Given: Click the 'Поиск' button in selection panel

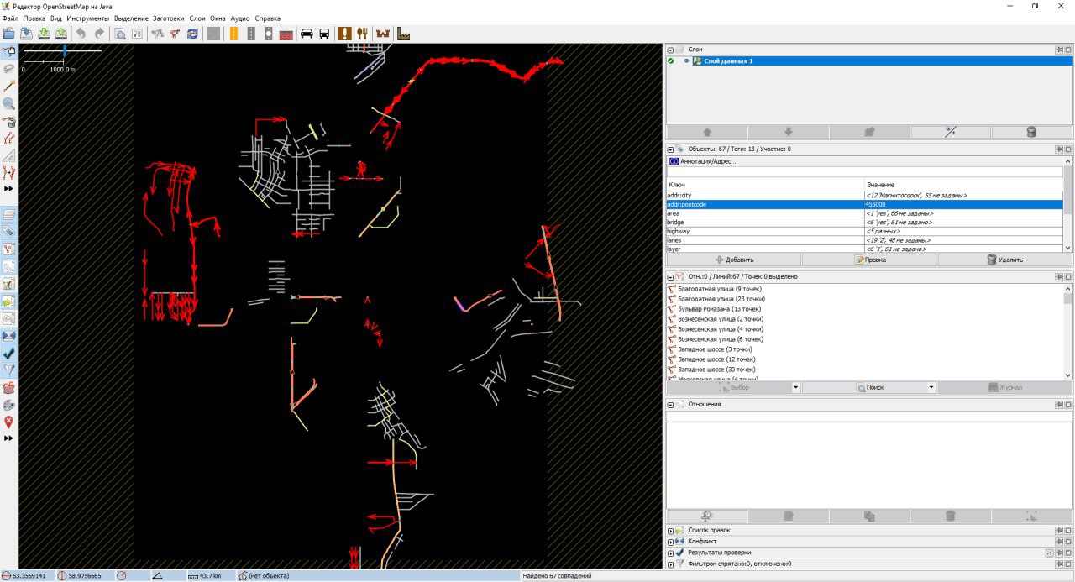Looking at the screenshot, I should pyautogui.click(x=863, y=388).
